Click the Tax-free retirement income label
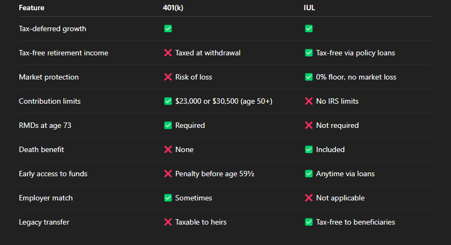 tap(63, 53)
